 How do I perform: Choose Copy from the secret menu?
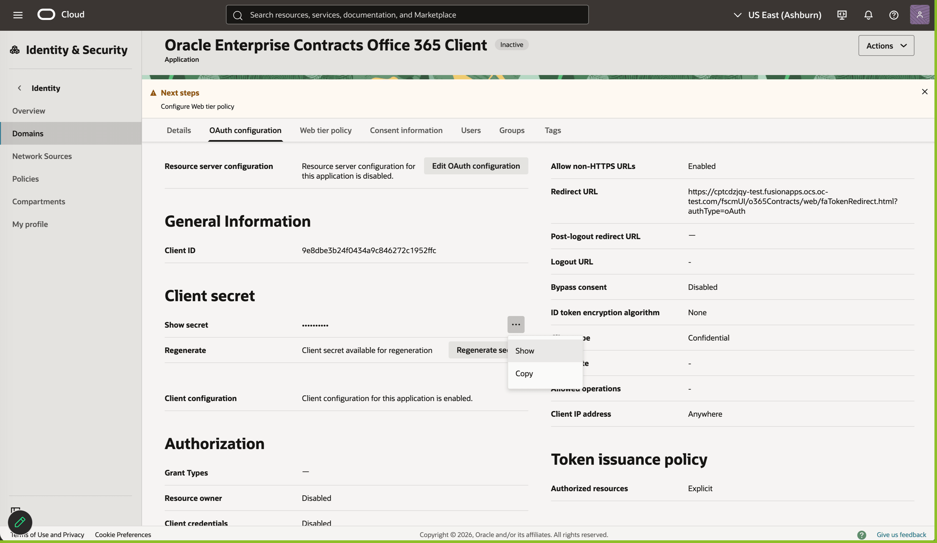pyautogui.click(x=545, y=374)
